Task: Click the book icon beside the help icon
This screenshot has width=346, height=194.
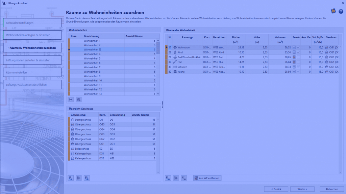Action: [333, 11]
